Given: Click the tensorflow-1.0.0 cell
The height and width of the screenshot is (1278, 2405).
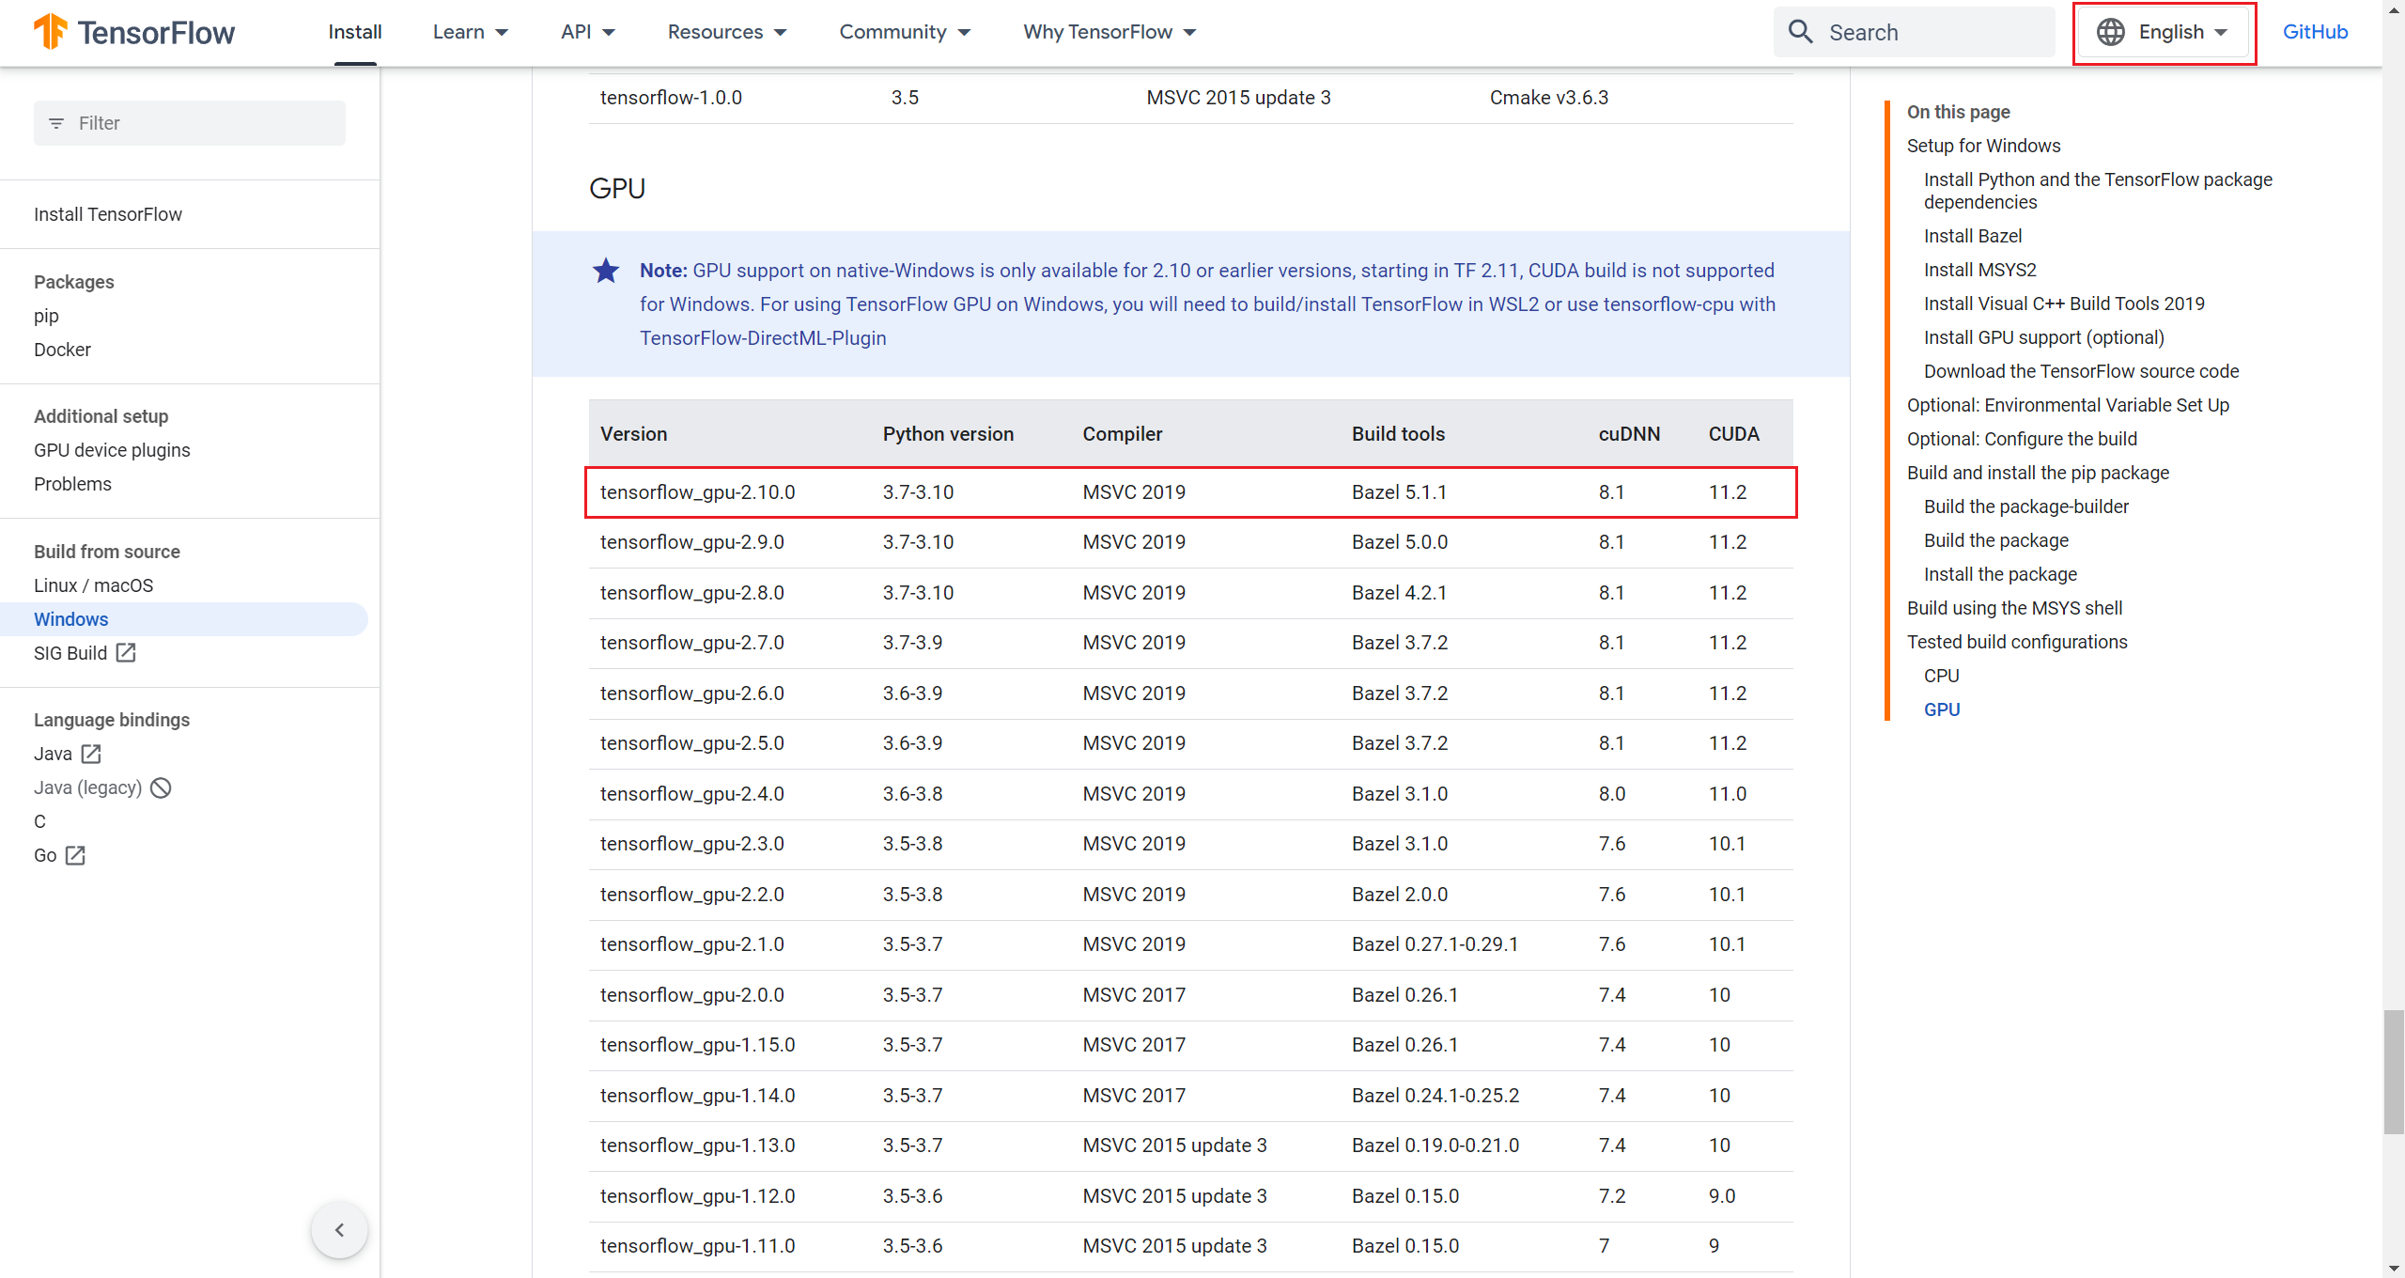Looking at the screenshot, I should tap(671, 98).
